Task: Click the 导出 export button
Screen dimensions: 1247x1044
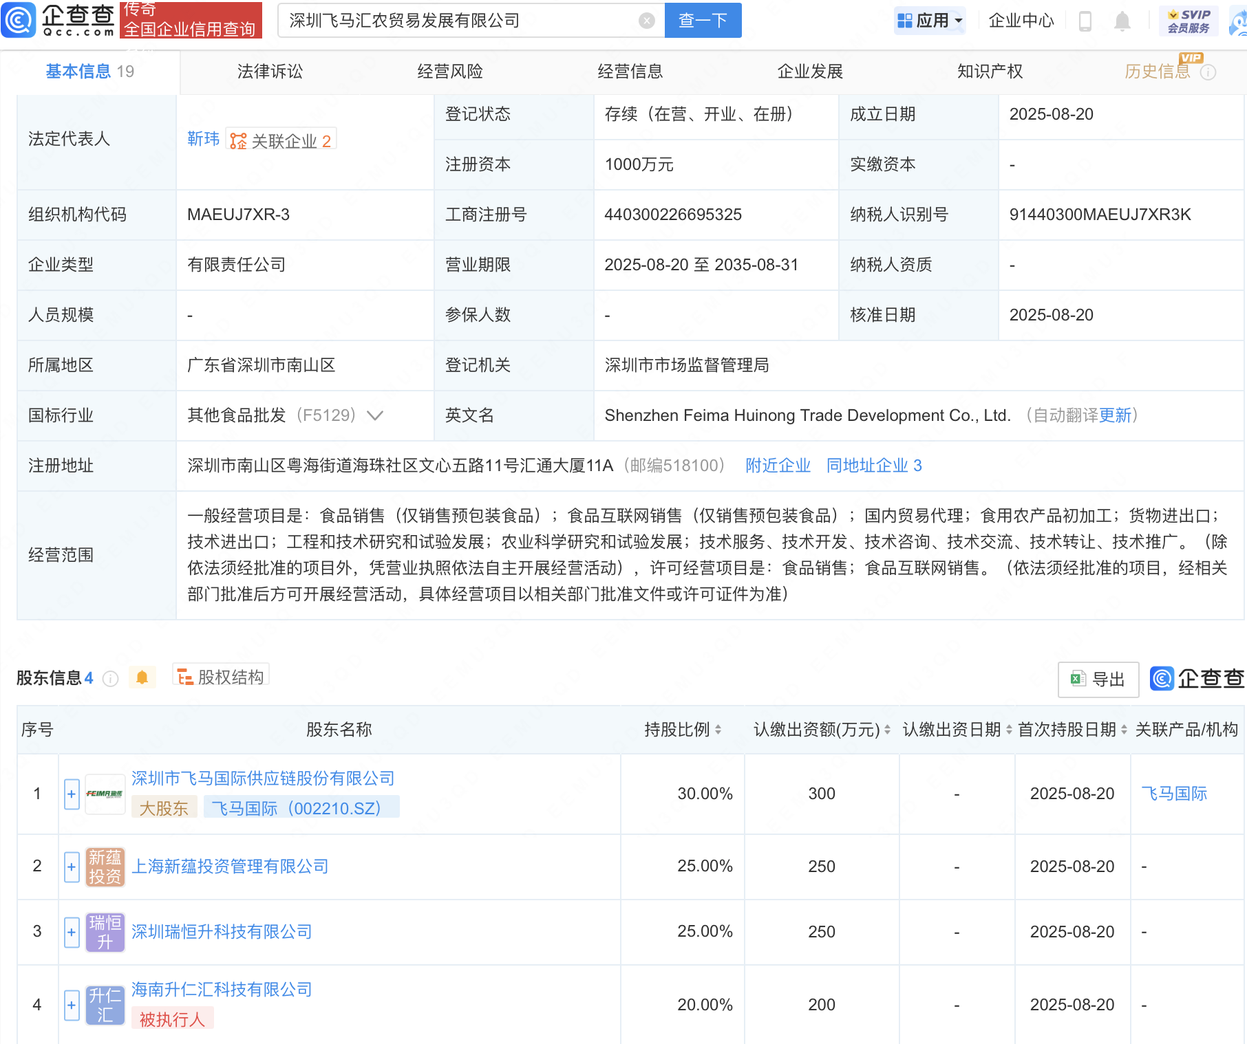Action: coord(1098,679)
